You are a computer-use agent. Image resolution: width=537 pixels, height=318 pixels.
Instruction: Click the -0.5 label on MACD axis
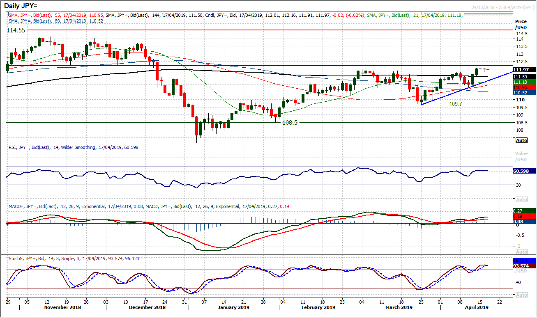coord(519,236)
